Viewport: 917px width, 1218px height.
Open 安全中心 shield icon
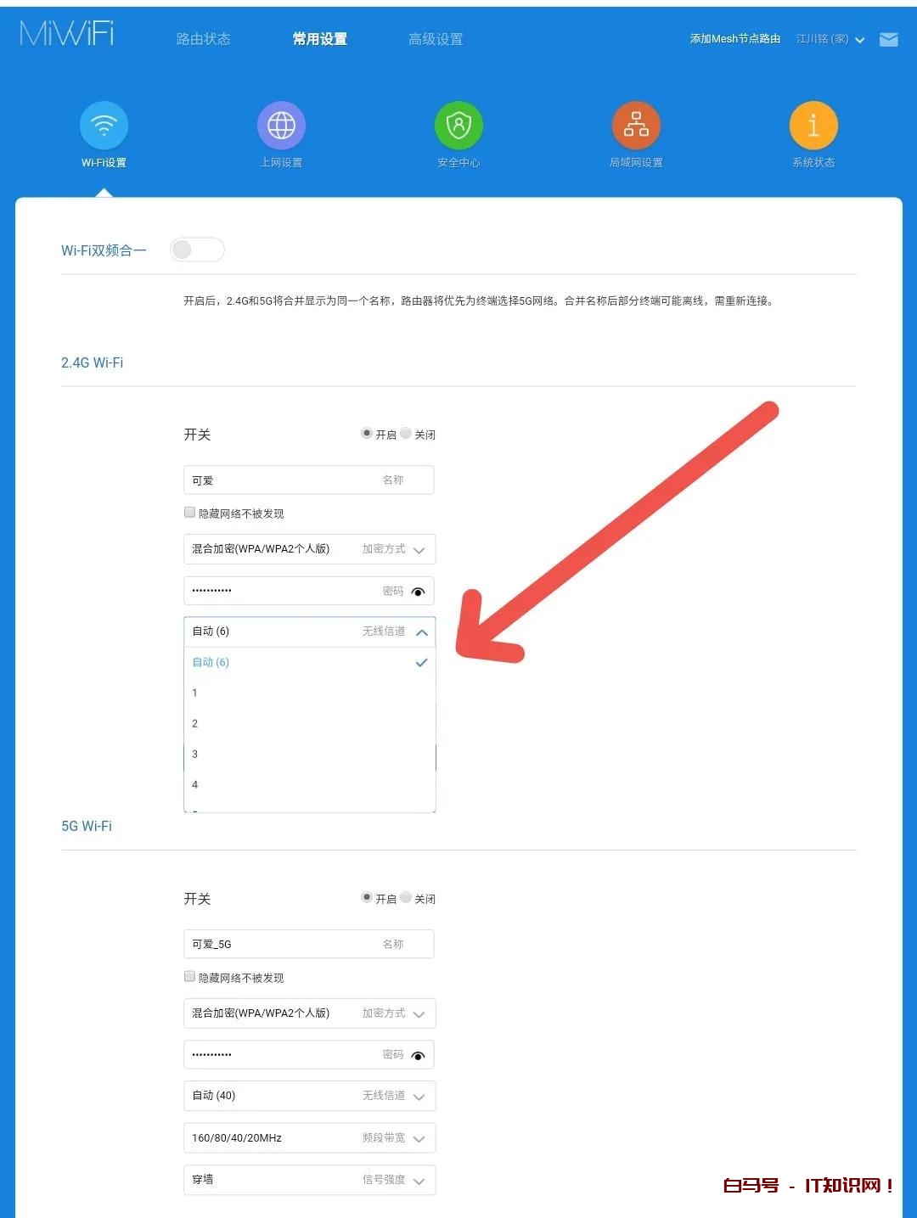click(x=458, y=124)
